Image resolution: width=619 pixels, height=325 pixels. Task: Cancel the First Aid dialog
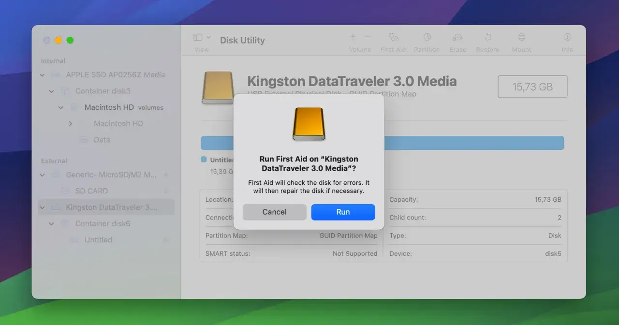coord(274,212)
